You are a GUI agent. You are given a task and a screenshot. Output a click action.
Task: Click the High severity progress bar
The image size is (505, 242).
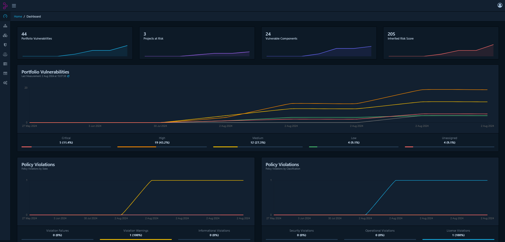coord(162,147)
